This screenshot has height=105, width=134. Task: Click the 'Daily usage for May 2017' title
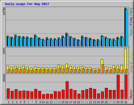pos(27,4)
